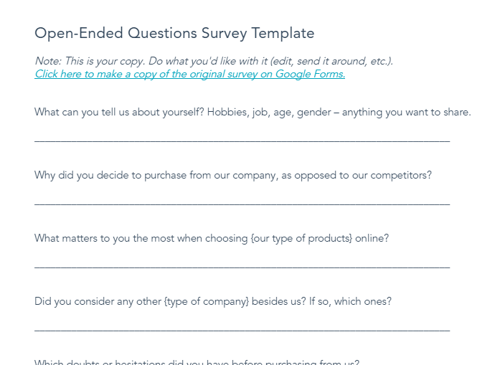Open the Google Forms survey copy link
500x365 pixels.
click(189, 74)
